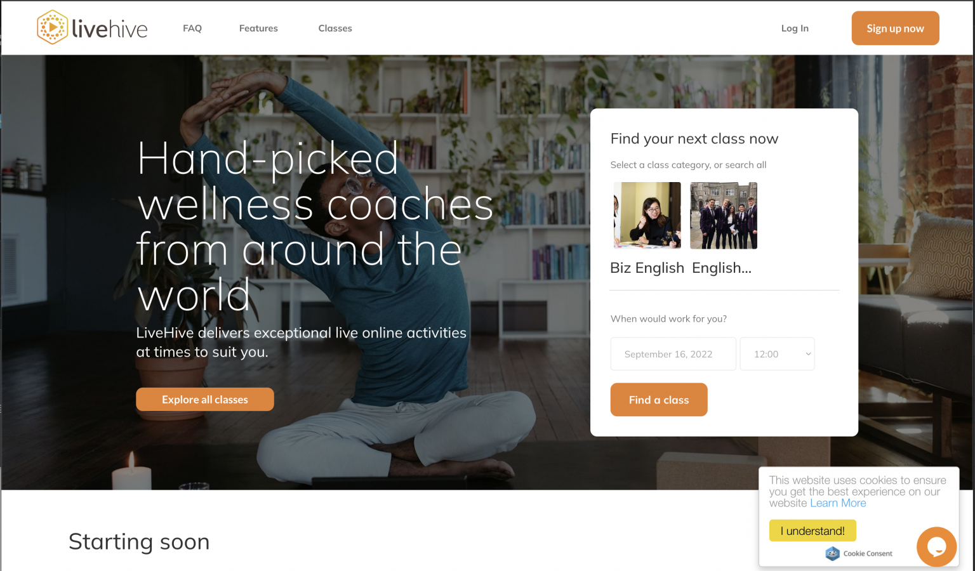Click the Log In link
This screenshot has width=975, height=571.
[x=795, y=28]
